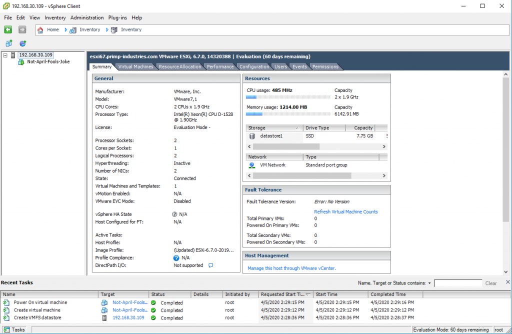Click the grey forward navigation arrow
The height and width of the screenshot is (334, 512).
click(22, 29)
